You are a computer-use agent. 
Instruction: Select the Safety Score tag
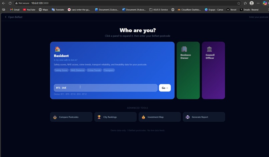pos(61,70)
